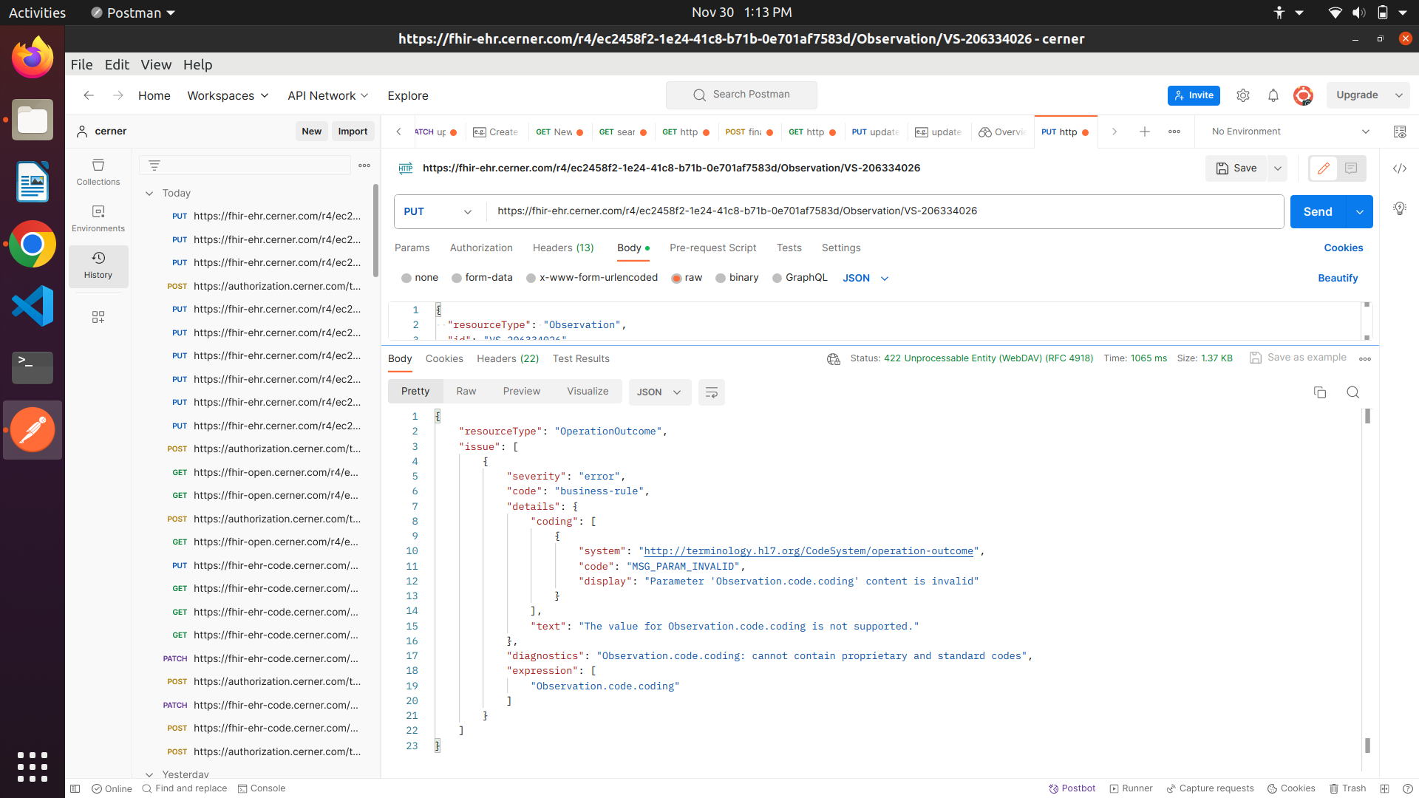Select the raw body radio button
The image size is (1419, 798).
coord(678,278)
